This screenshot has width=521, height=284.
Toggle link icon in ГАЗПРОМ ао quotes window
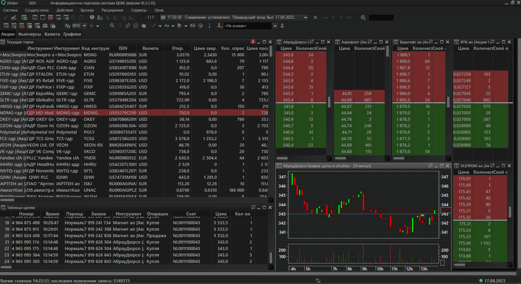pyautogui.click(x=493, y=165)
